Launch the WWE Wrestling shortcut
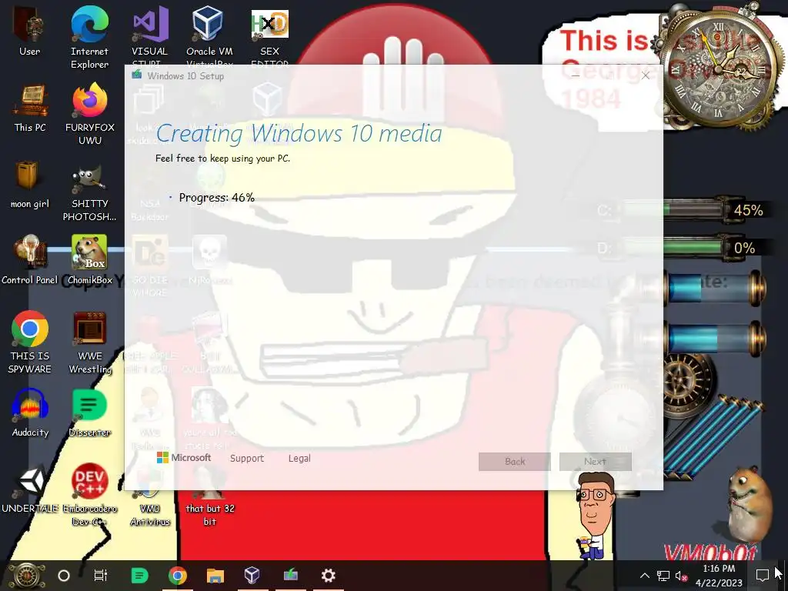Image resolution: width=788 pixels, height=591 pixels. [89, 342]
